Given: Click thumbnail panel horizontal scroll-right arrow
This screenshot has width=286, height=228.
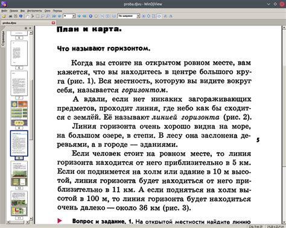Looking at the screenshot, I should [27, 222].
